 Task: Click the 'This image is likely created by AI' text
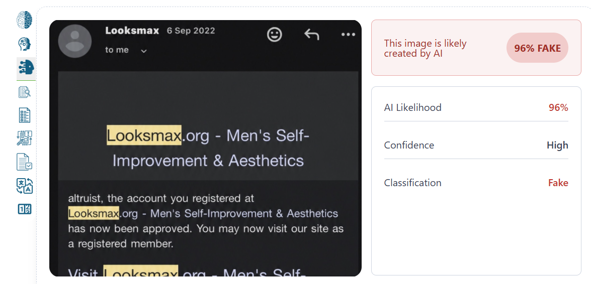click(x=425, y=48)
